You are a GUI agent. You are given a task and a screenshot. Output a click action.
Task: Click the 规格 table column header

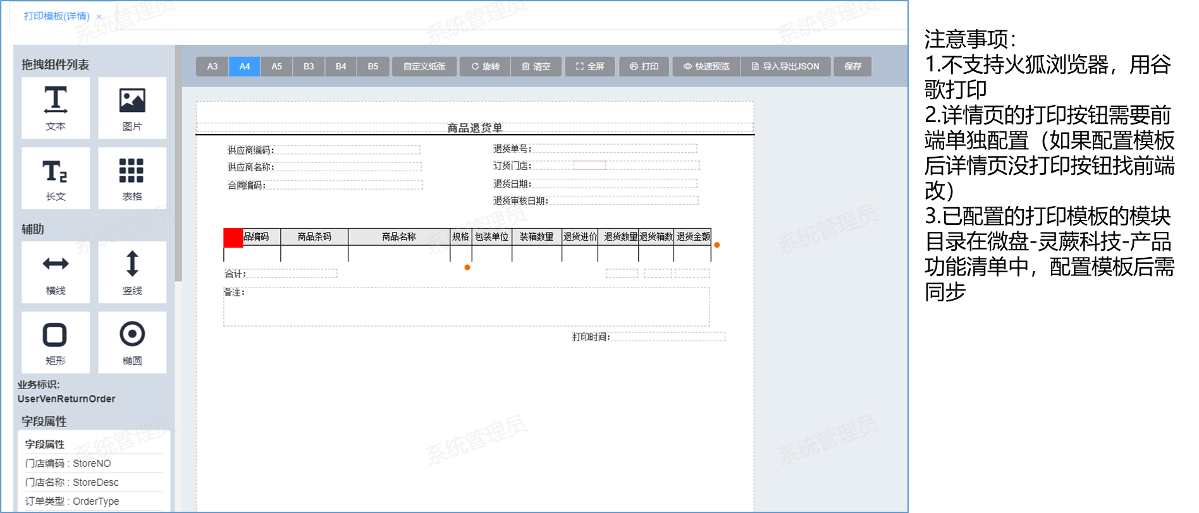tap(461, 237)
